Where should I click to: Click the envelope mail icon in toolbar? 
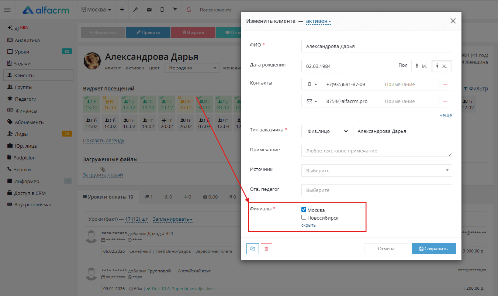point(149,10)
